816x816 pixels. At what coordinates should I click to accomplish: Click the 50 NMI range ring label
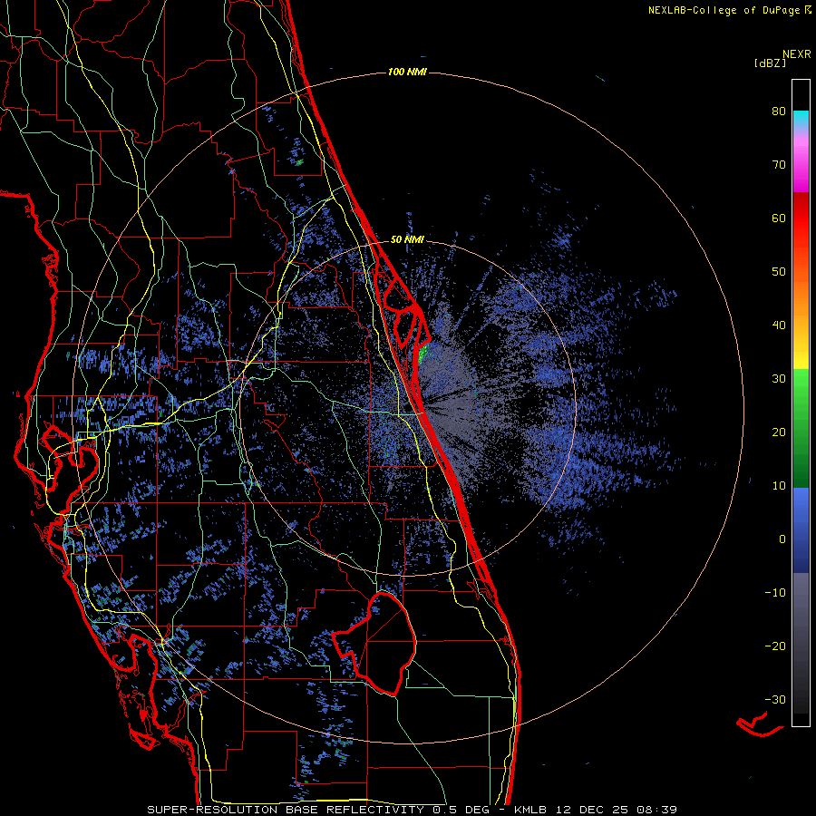[407, 239]
